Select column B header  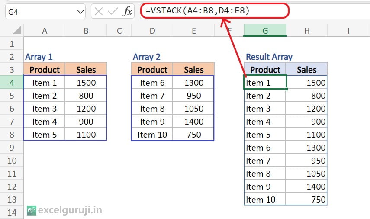86,31
